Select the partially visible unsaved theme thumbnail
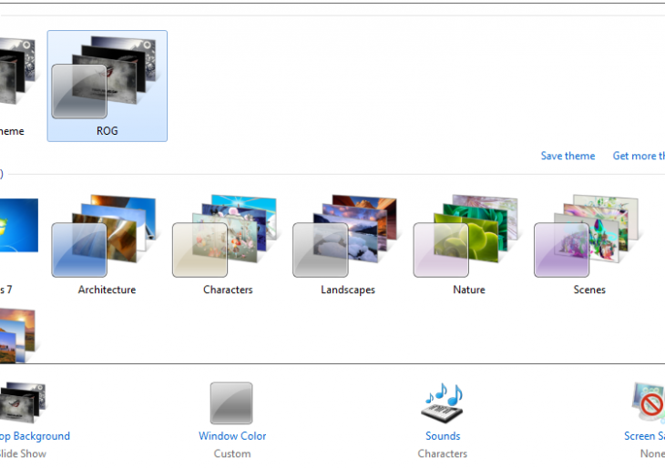The height and width of the screenshot is (468, 665). tap(17, 71)
